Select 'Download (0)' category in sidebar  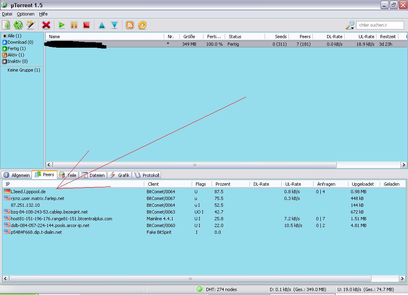click(18, 42)
